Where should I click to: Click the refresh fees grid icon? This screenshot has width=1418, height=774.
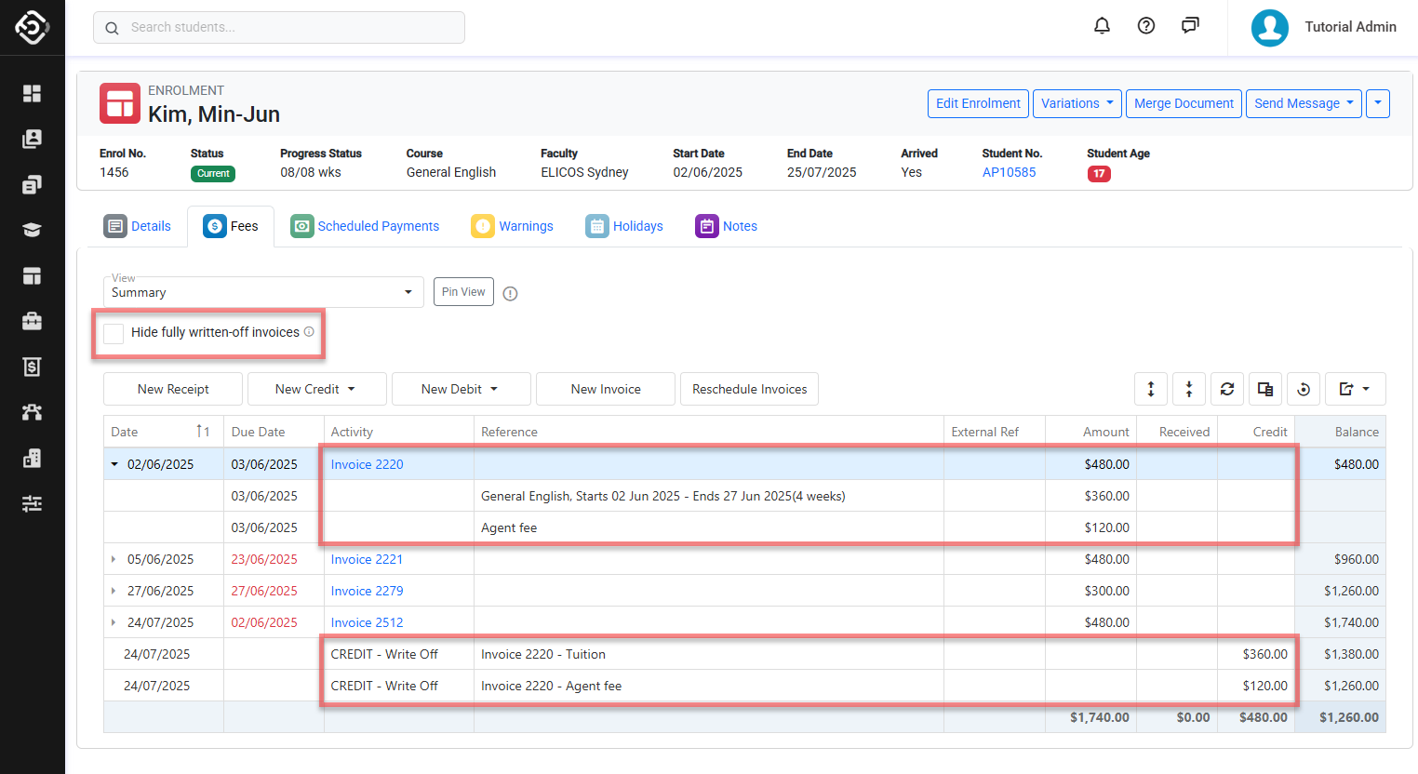point(1227,389)
